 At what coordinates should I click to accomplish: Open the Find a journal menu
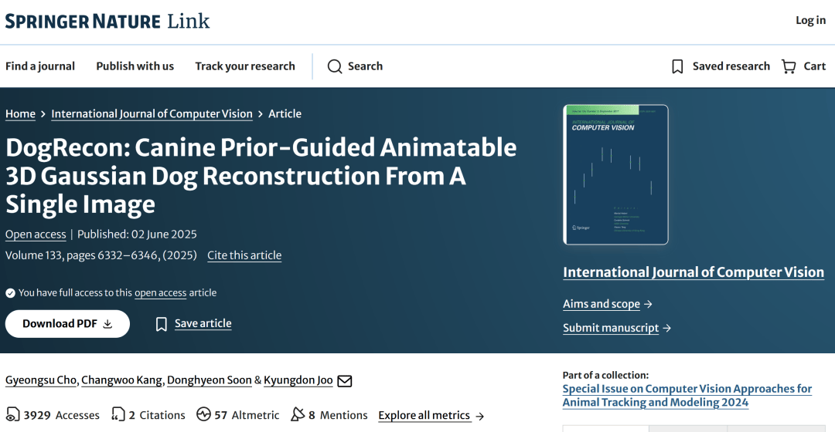coord(40,66)
